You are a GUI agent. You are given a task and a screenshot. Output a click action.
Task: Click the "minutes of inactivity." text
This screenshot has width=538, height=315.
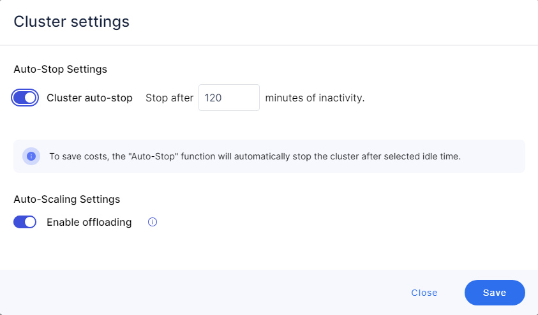315,98
